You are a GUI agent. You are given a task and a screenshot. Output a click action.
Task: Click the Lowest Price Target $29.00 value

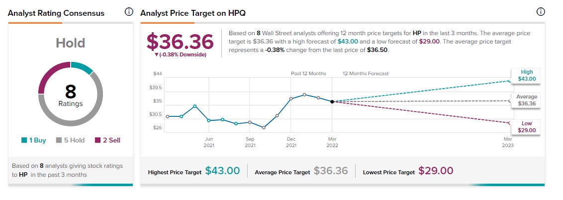436,171
